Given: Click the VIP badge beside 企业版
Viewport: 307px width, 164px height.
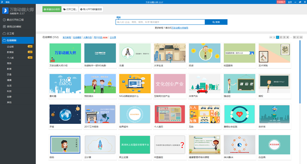Looking at the screenshot, I should click(x=30, y=46).
